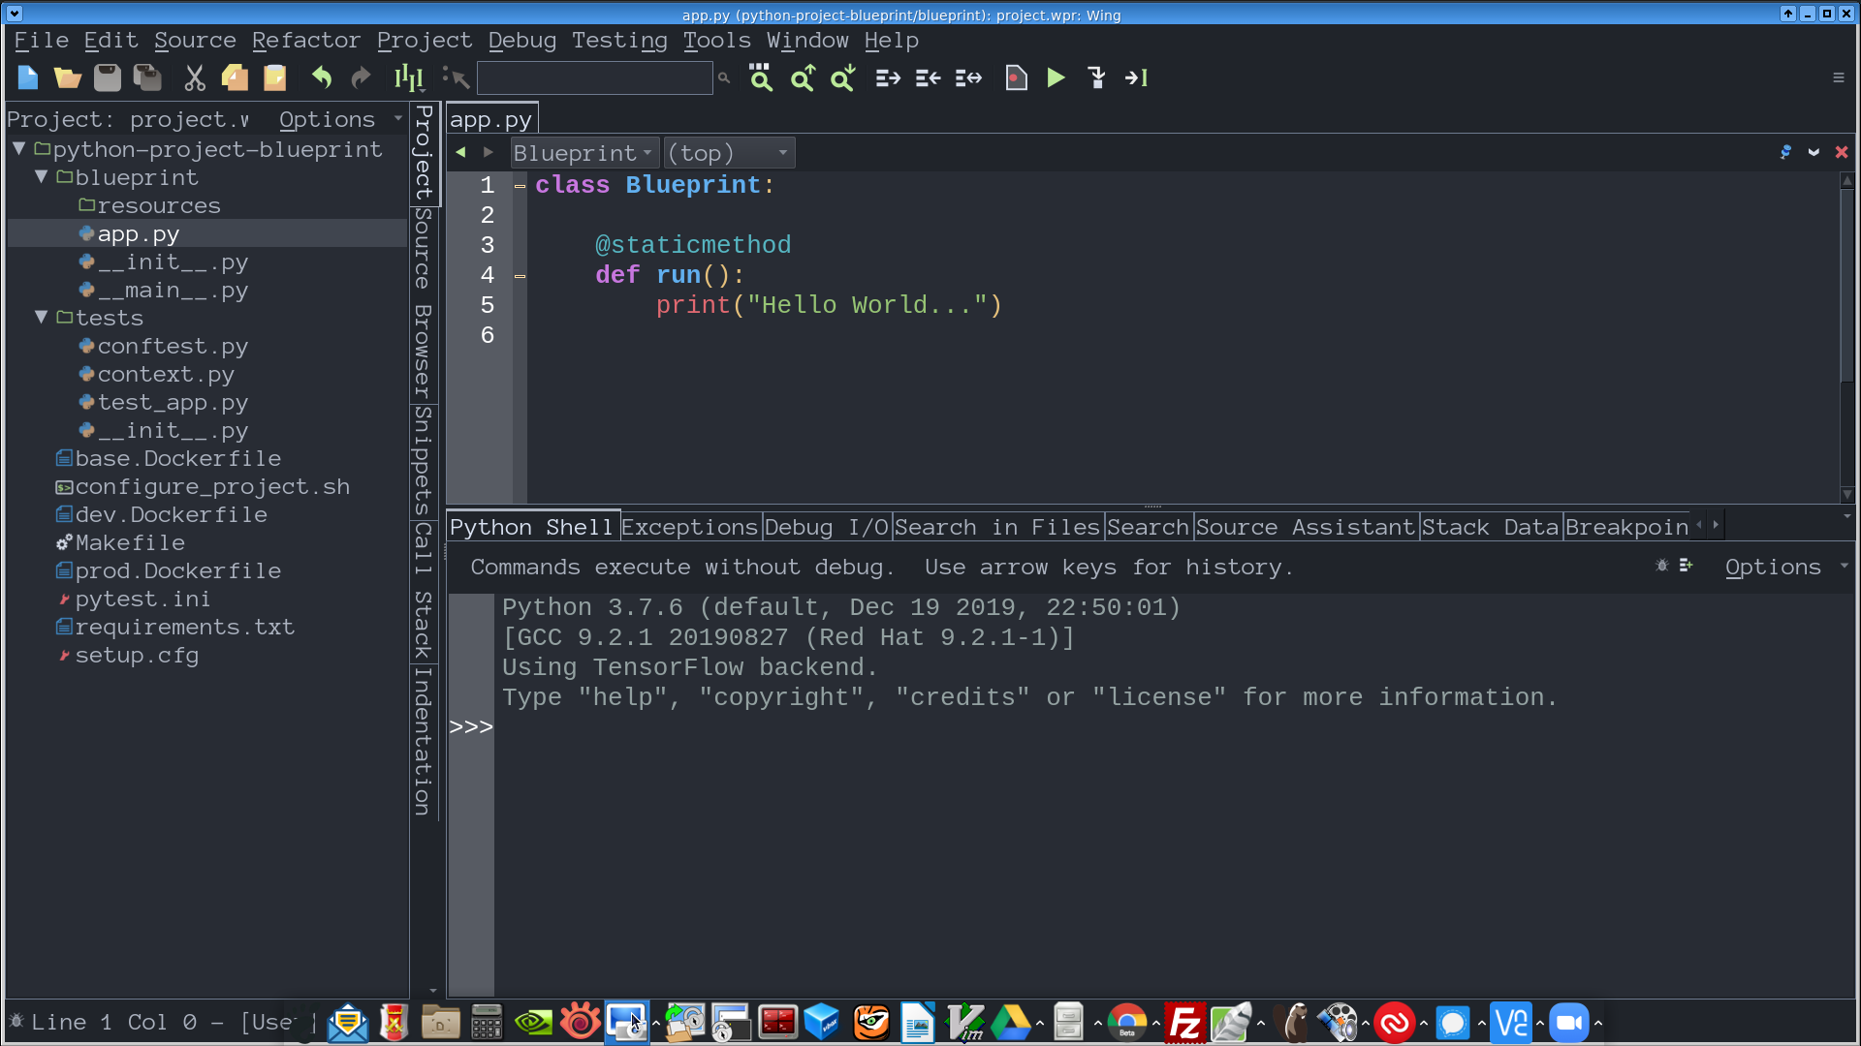Open the toolbar hamburger menu
Screen dimensions: 1861x1046
[x=1839, y=77]
